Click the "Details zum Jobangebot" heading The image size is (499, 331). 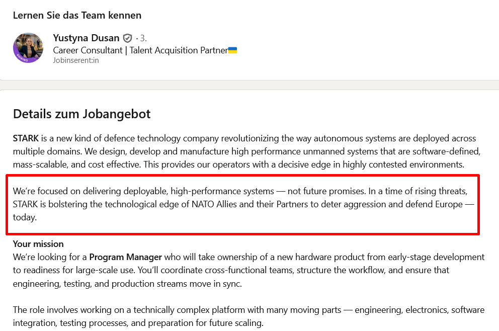click(81, 114)
